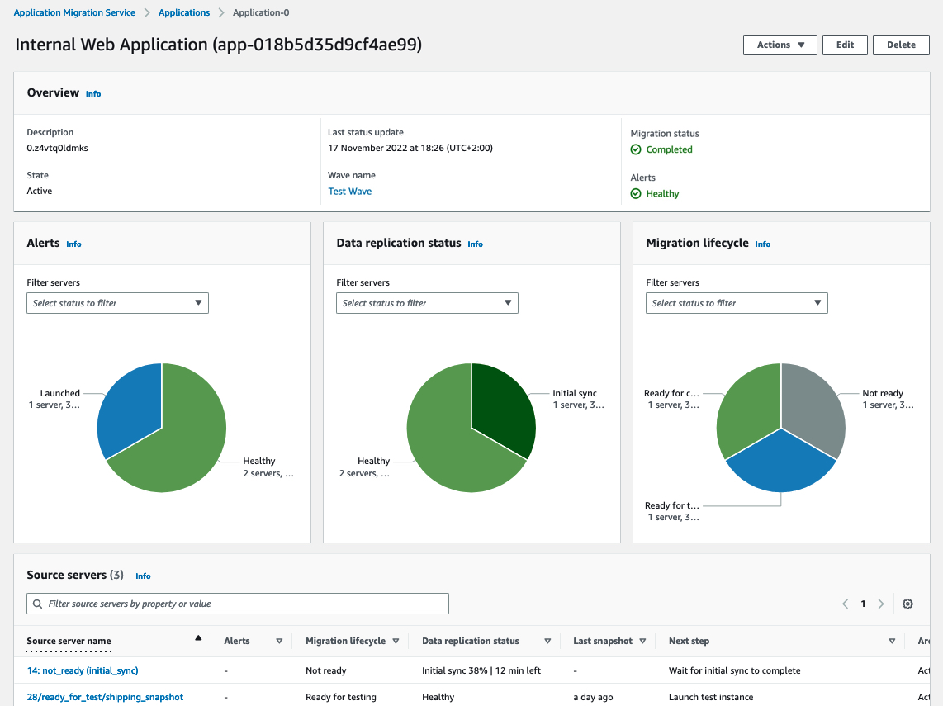943x706 pixels.
Task: Click the Healthy alerts status check icon
Action: [634, 193]
